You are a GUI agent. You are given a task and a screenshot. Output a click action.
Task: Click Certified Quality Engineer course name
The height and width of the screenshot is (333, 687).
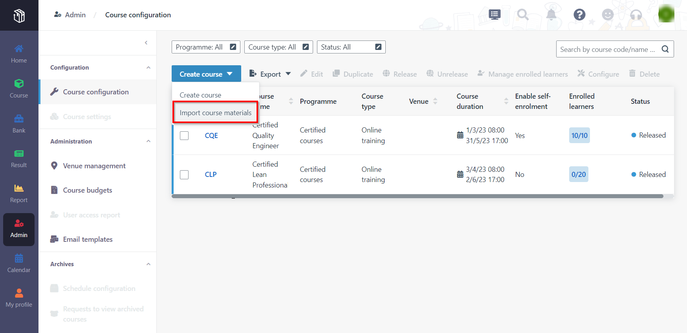266,136
